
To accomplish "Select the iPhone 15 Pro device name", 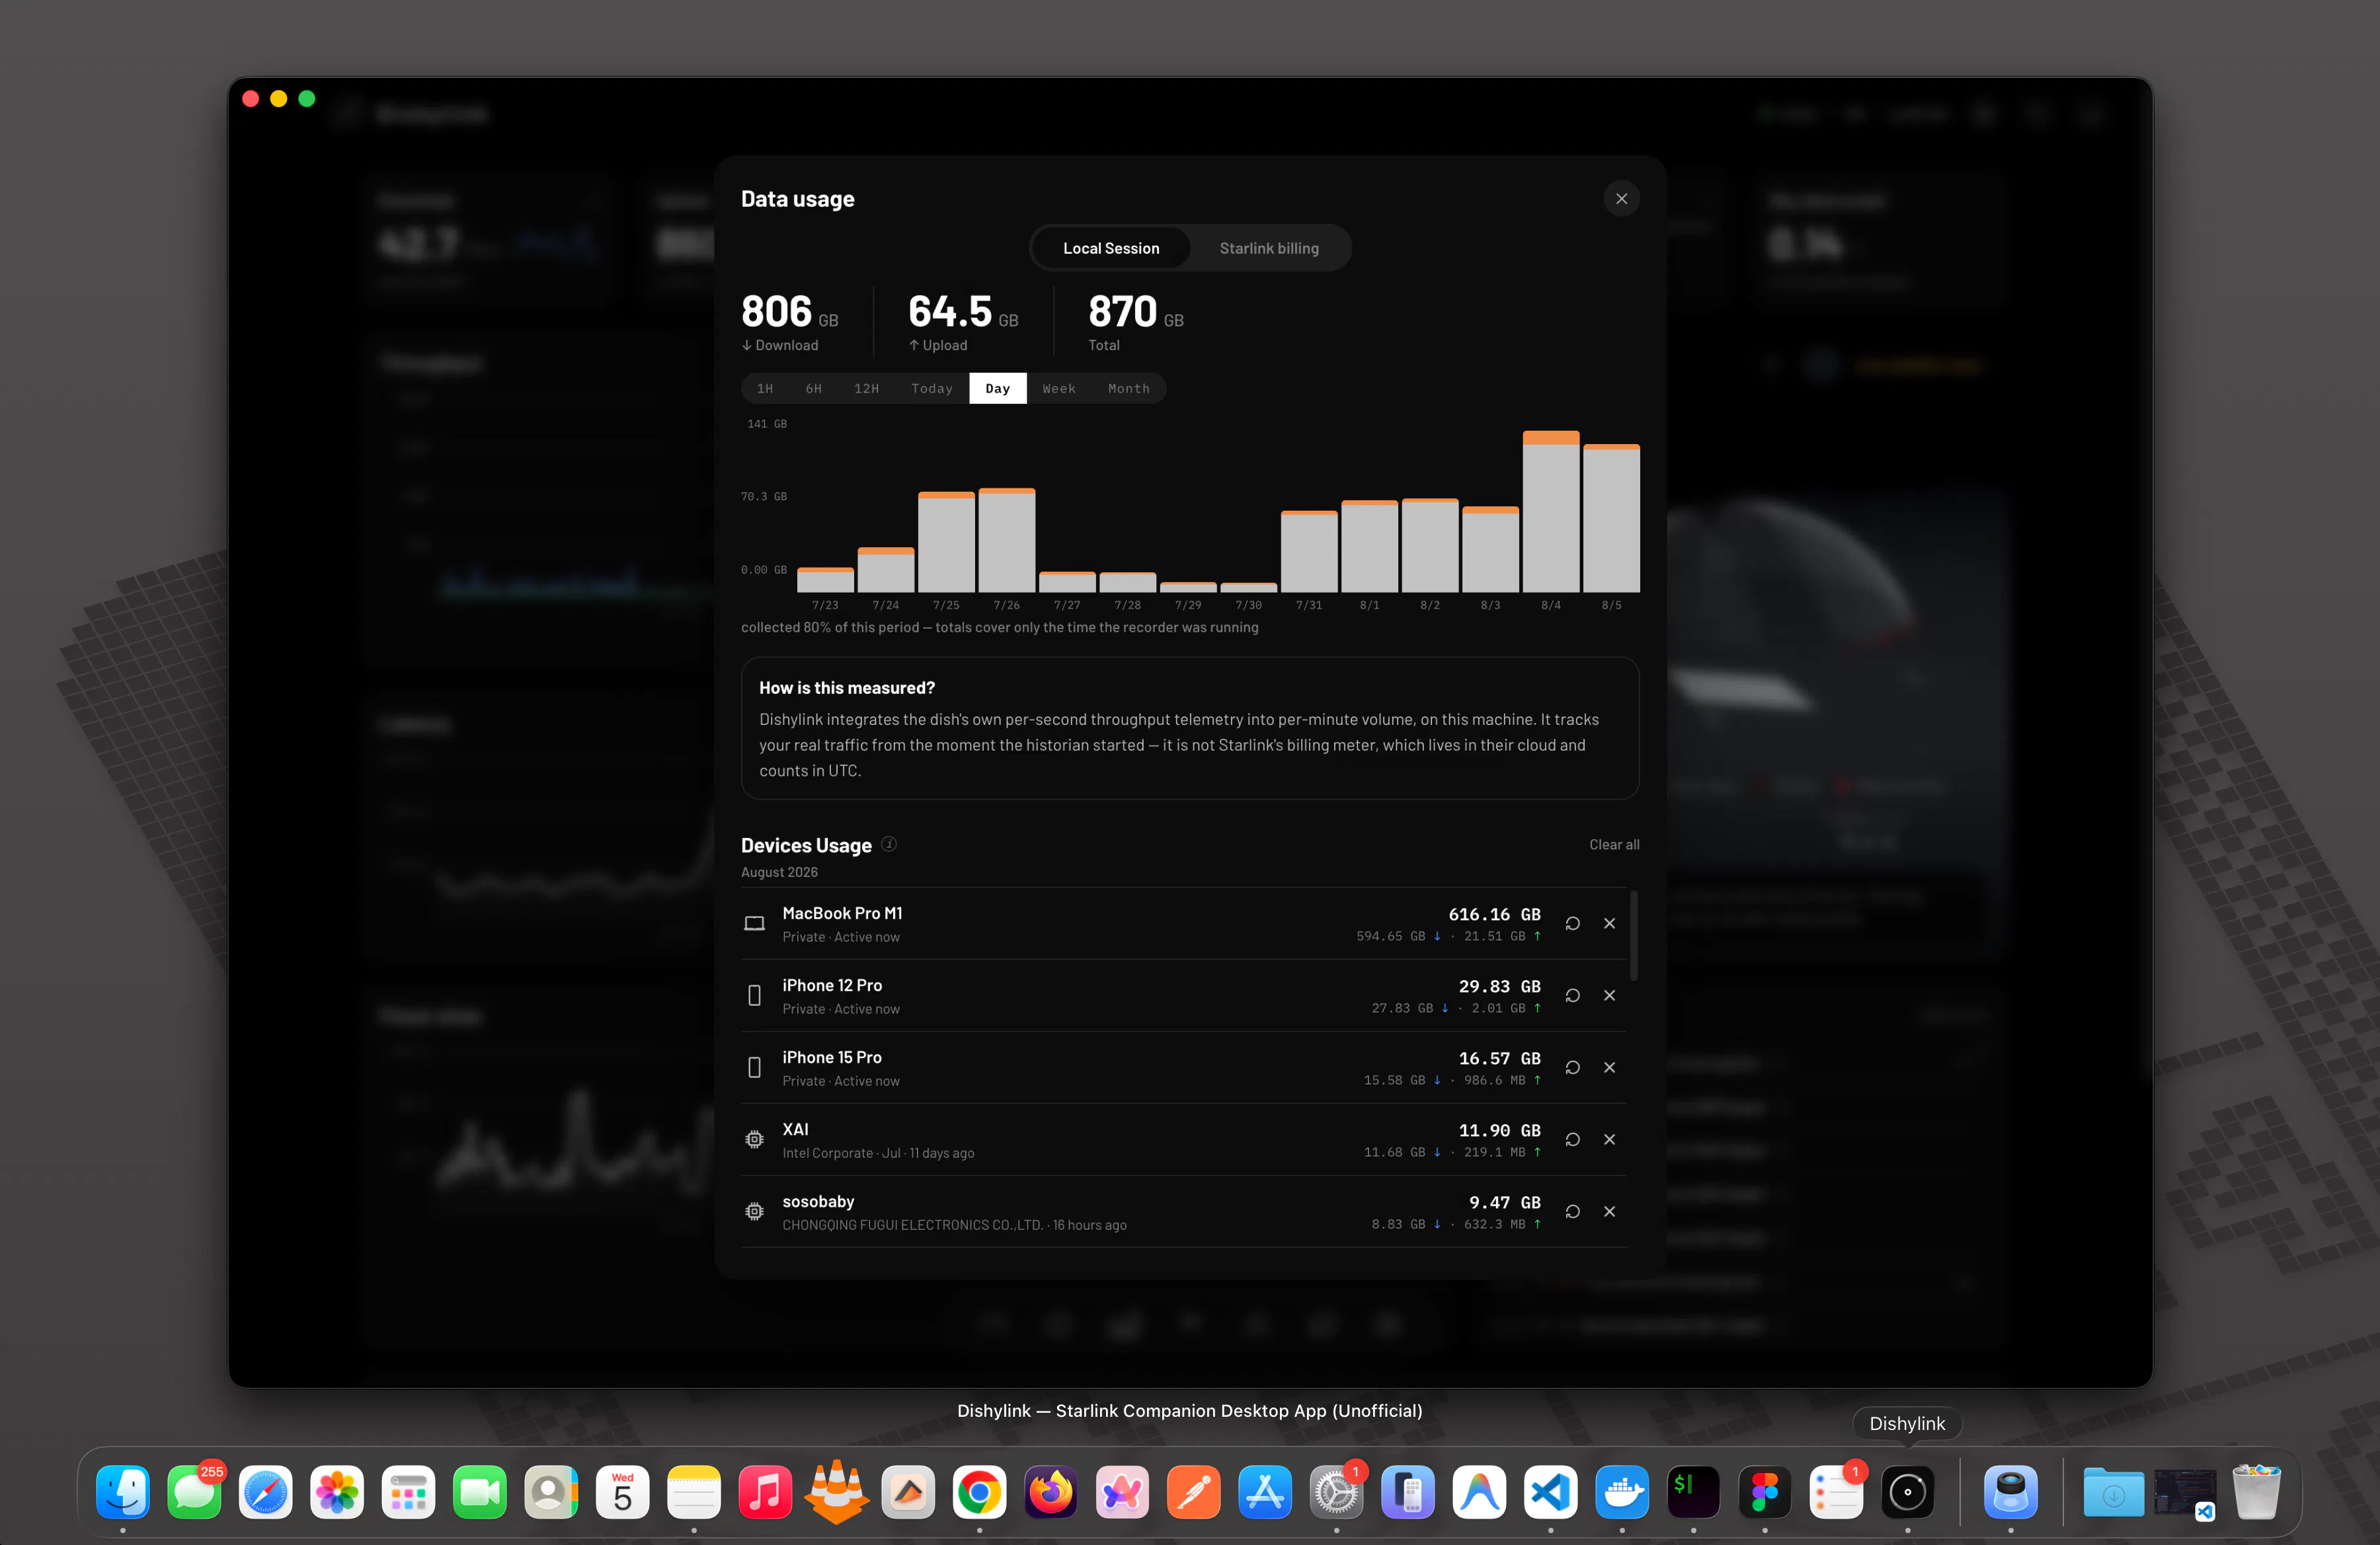I will pos(832,1057).
